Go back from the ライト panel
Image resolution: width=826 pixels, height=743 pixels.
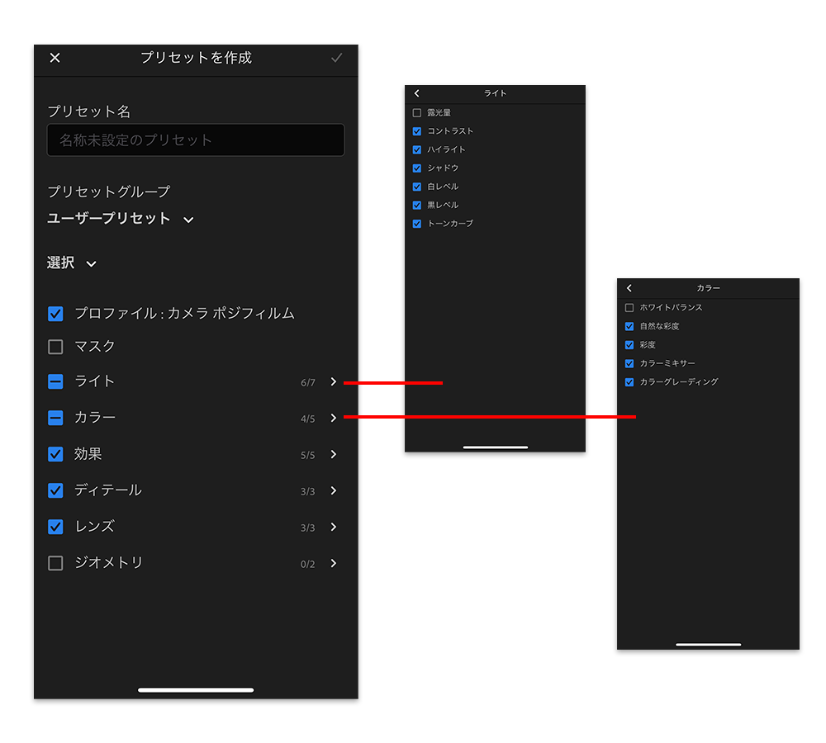pos(416,93)
